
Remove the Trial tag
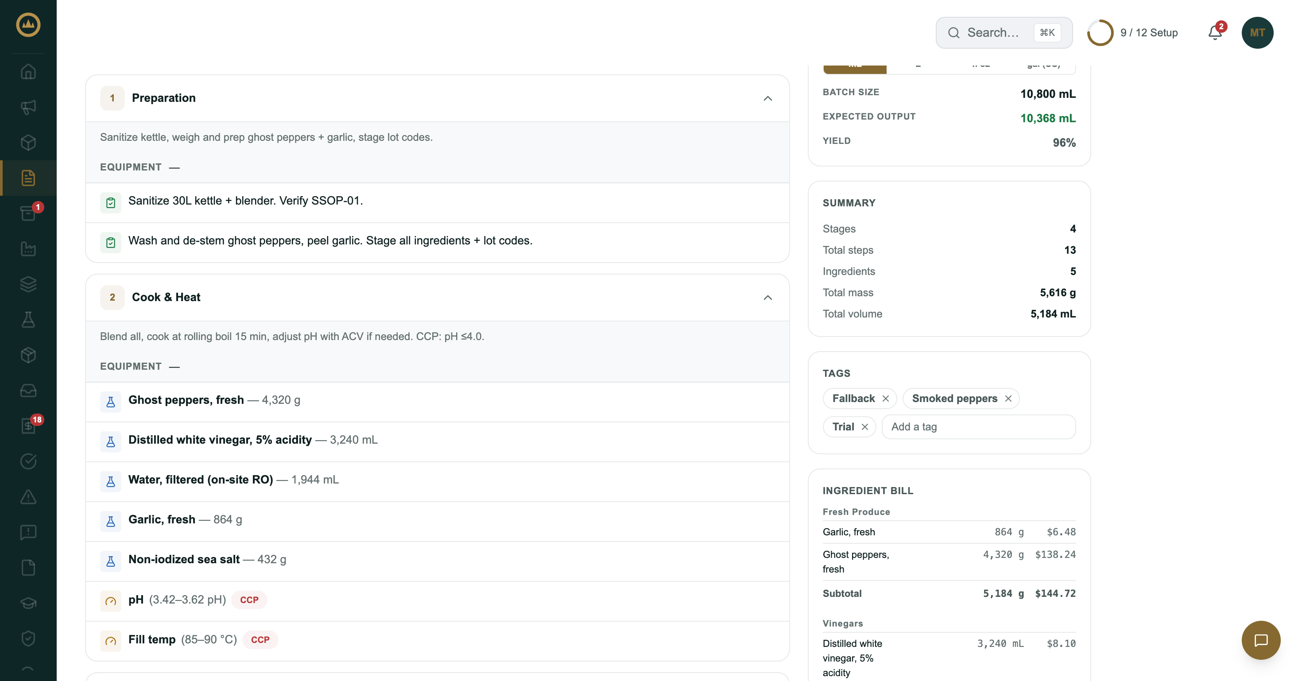[865, 427]
